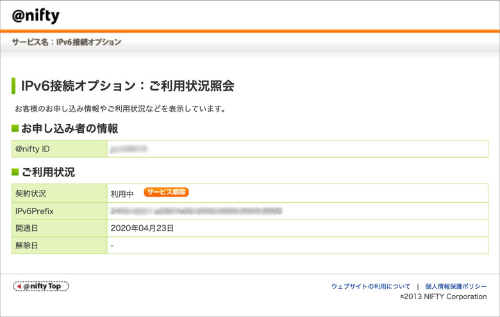The height and width of the screenshot is (317, 500).
Task: Click the orange サービス解除 button
Action: pos(166,192)
